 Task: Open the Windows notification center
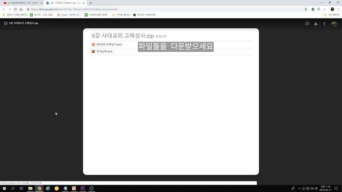336,188
